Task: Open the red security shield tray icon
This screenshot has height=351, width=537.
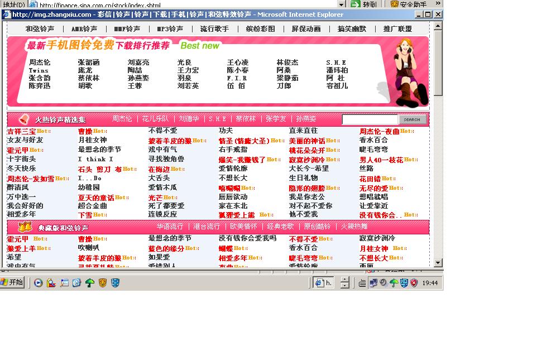Action: [x=414, y=283]
